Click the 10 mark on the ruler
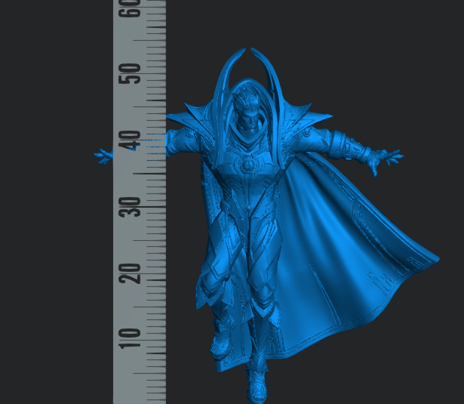Image resolution: width=464 pixels, height=404 pixels. (134, 334)
